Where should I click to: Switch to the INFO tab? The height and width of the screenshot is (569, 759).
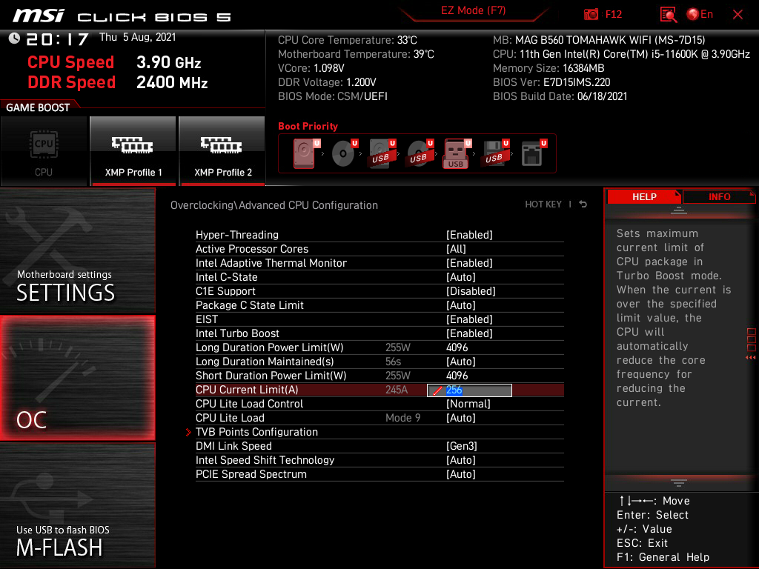point(719,197)
